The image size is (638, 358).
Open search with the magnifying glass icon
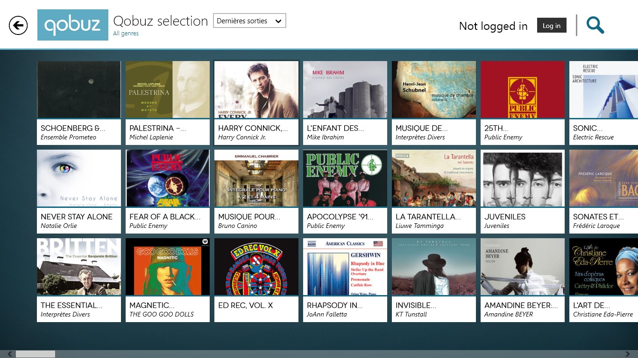tap(595, 25)
